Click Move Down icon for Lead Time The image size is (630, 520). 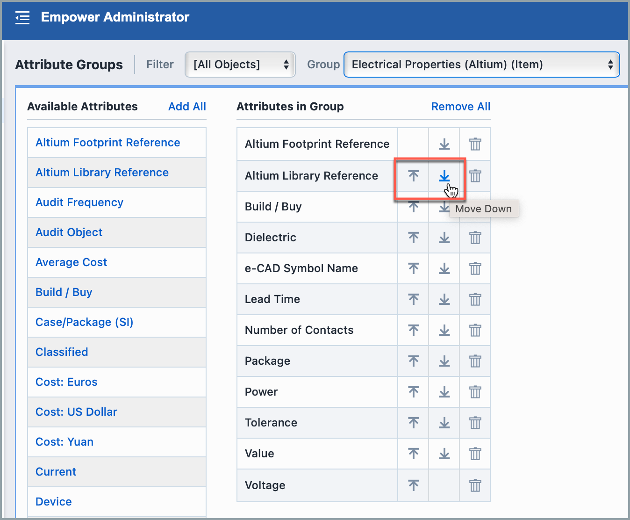444,299
